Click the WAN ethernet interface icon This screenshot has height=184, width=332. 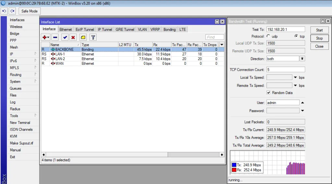click(53, 63)
